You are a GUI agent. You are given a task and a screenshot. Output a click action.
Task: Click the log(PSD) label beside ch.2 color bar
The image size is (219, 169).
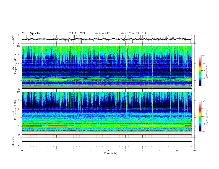coord(207,118)
